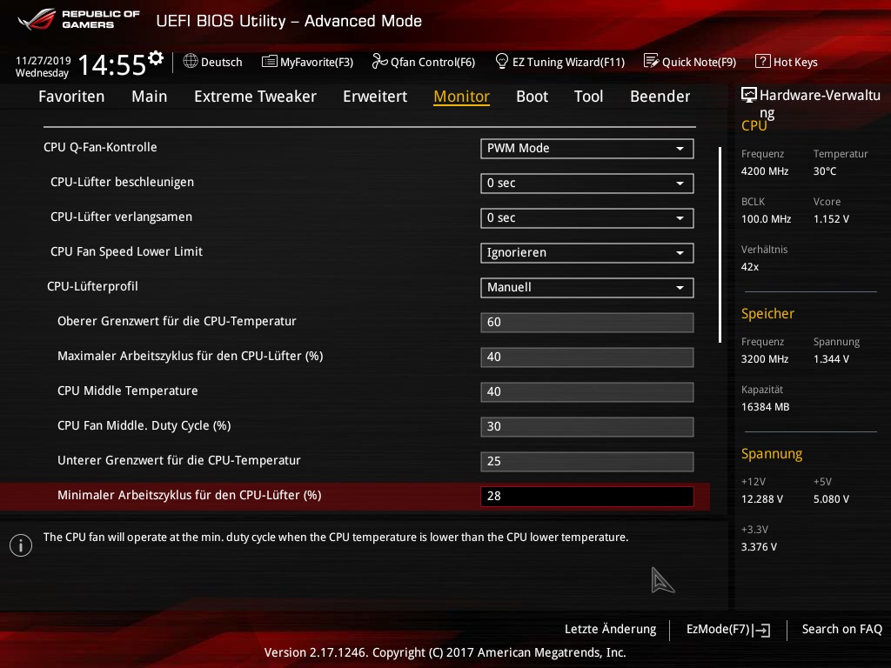Click the vertical scrollbar of settings list
This screenshot has width=891, height=668.
pyautogui.click(x=720, y=244)
